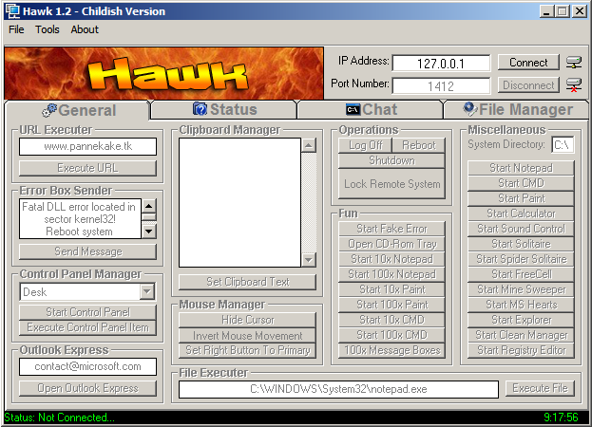Click the Hawk title bar application icon
Image resolution: width=592 pixels, height=427 pixels.
point(12,11)
